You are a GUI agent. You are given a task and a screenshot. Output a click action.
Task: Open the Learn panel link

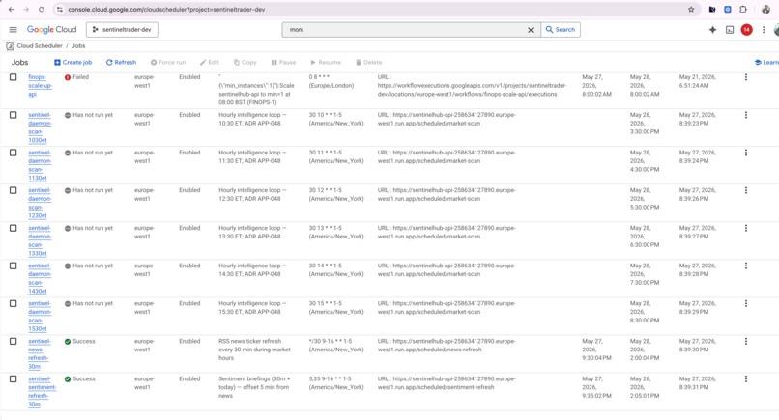tap(766, 62)
